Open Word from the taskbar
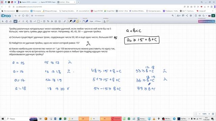The image size is (216, 121). coord(55,119)
